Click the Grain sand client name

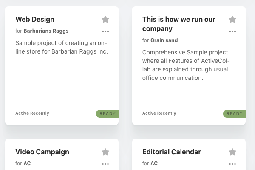pos(164,40)
